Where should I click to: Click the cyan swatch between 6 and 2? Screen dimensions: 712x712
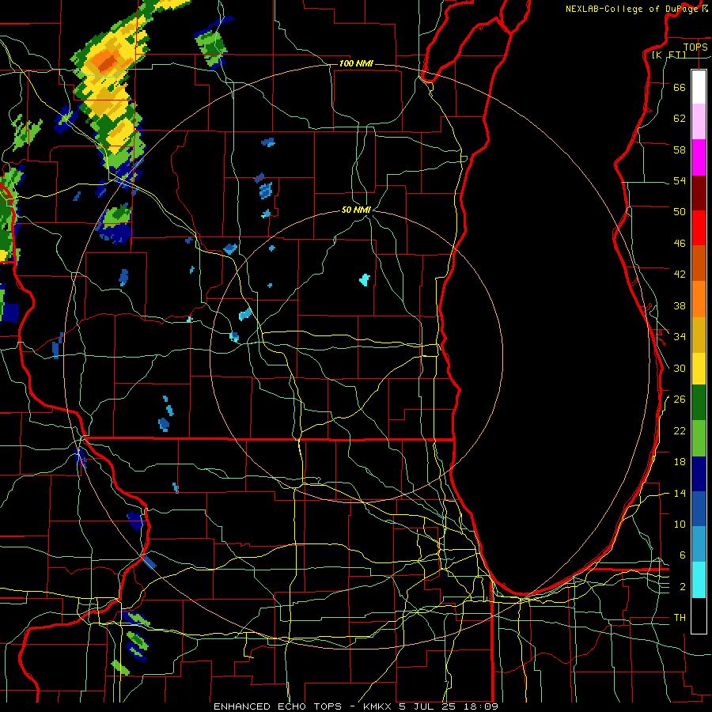tap(699, 580)
